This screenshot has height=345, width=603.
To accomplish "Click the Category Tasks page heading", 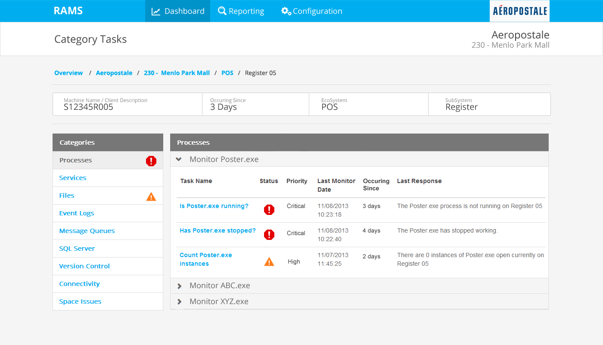I will (x=90, y=39).
